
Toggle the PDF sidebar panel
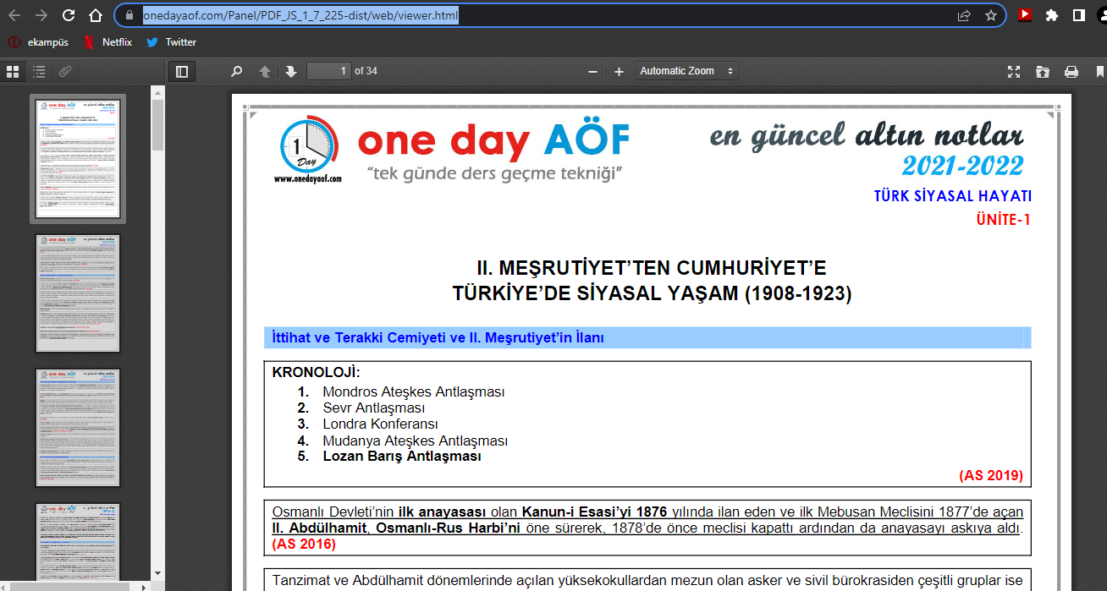[181, 72]
